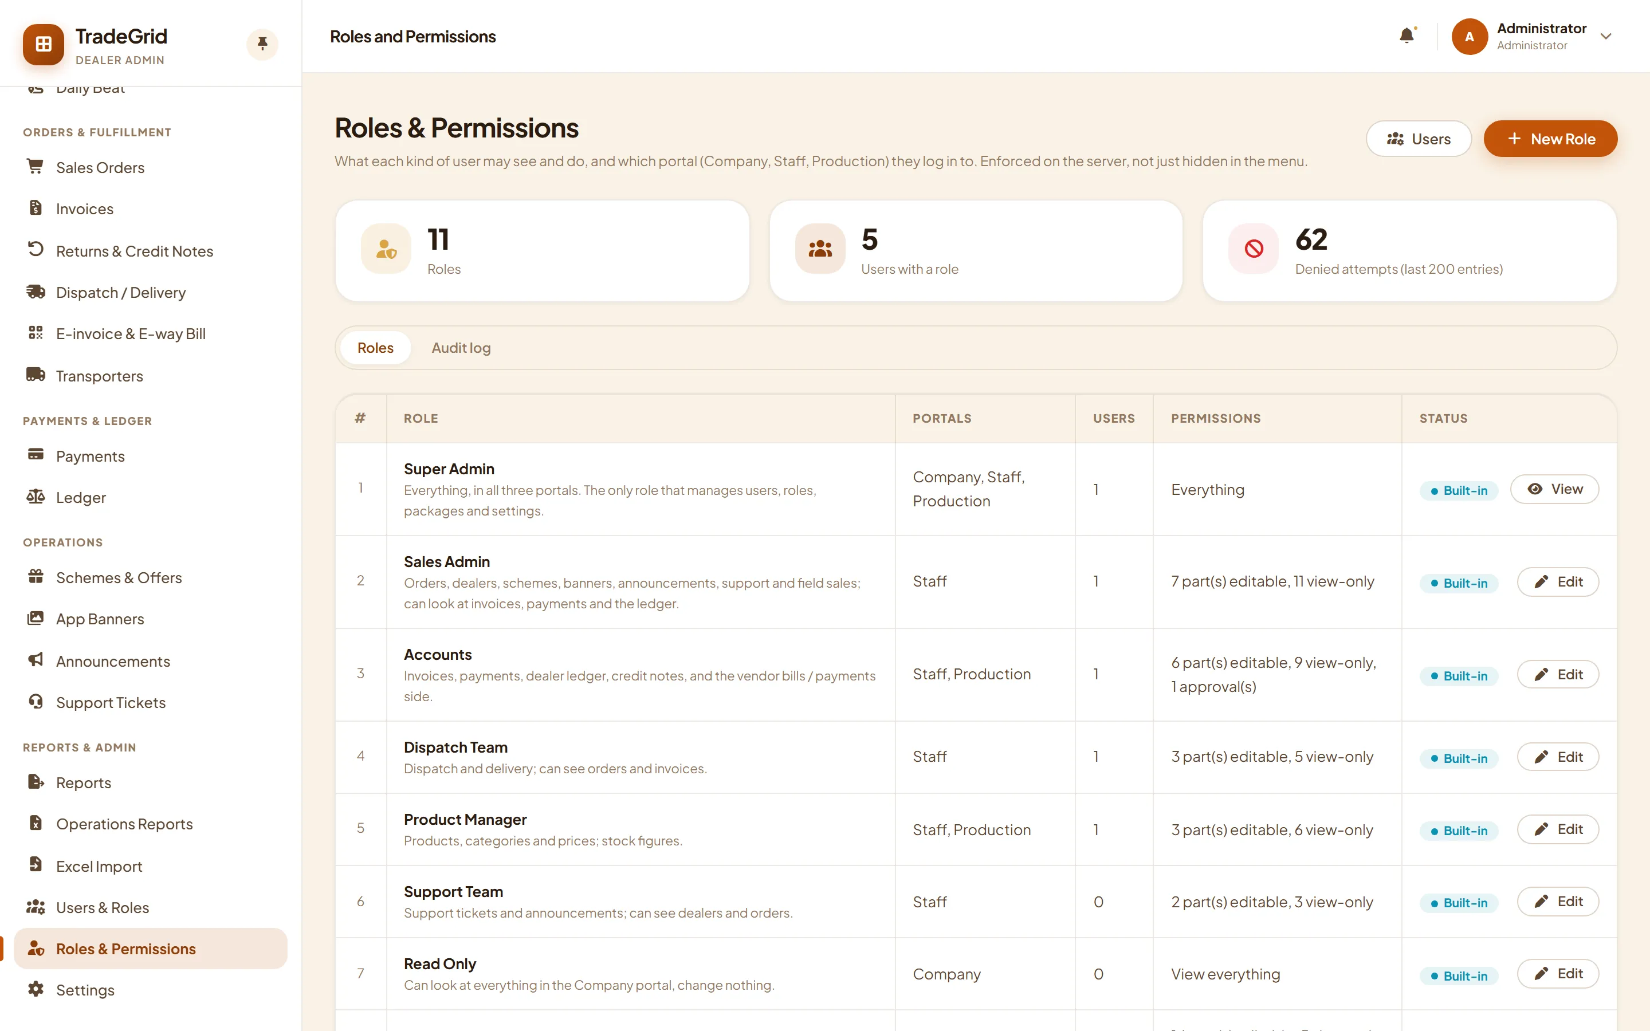
Task: Click the App Banners image icon
Action: [x=36, y=619]
